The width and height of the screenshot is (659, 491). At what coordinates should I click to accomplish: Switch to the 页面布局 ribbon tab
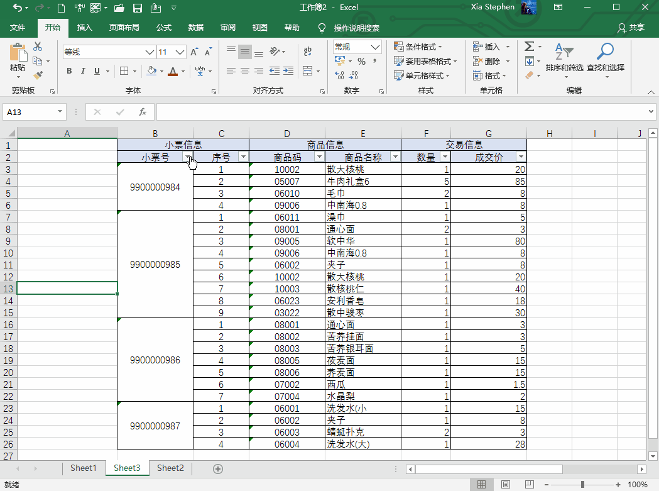pos(124,28)
